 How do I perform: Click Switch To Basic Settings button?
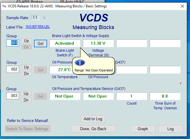(28, 129)
